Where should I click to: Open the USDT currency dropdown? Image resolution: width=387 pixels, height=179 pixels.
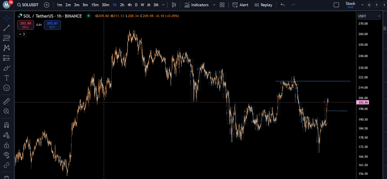click(x=370, y=16)
